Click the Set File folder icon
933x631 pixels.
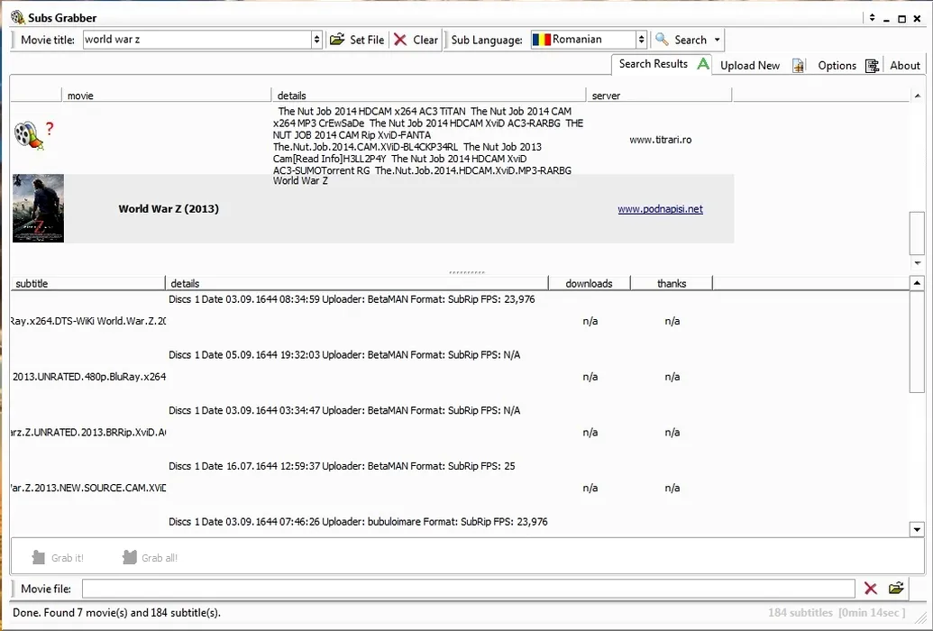click(x=336, y=40)
